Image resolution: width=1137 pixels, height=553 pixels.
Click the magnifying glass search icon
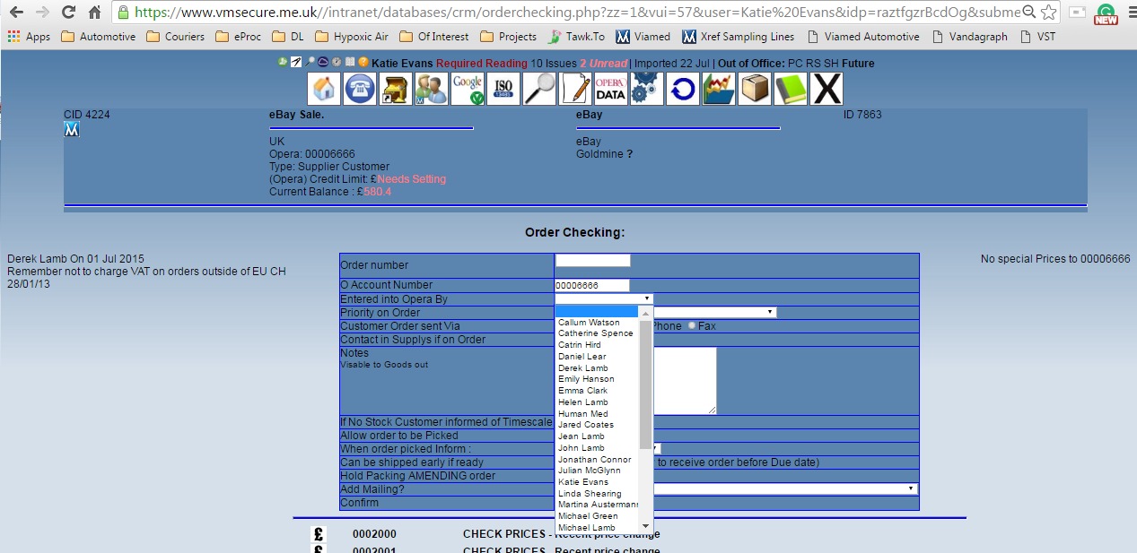[x=539, y=89]
